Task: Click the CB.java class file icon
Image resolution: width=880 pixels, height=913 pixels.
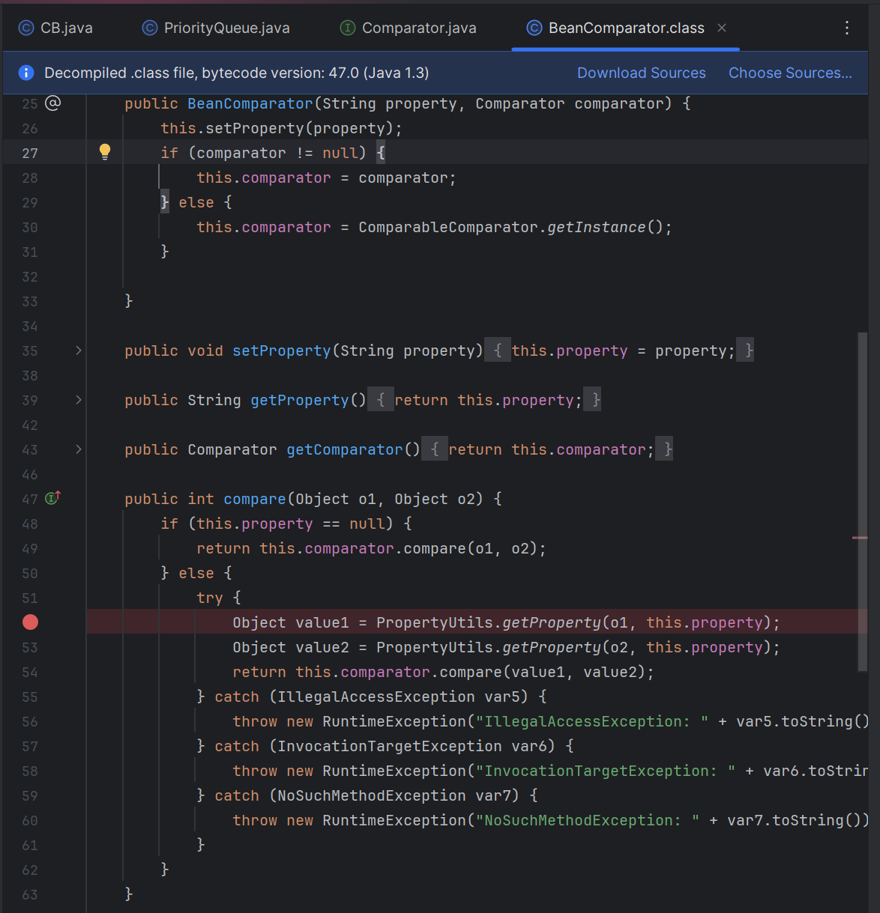Action: [x=26, y=28]
